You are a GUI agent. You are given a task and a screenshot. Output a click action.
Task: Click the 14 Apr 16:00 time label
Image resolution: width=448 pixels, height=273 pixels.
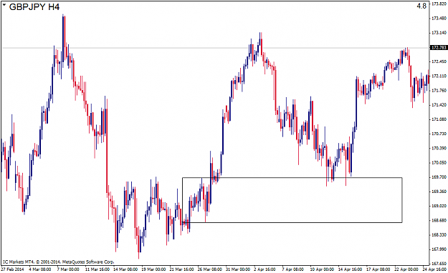[x=350, y=269]
